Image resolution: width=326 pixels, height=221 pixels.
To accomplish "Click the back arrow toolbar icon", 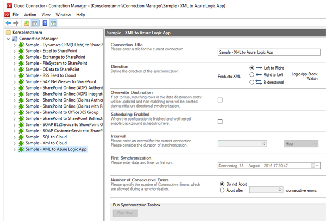I will [8, 23].
